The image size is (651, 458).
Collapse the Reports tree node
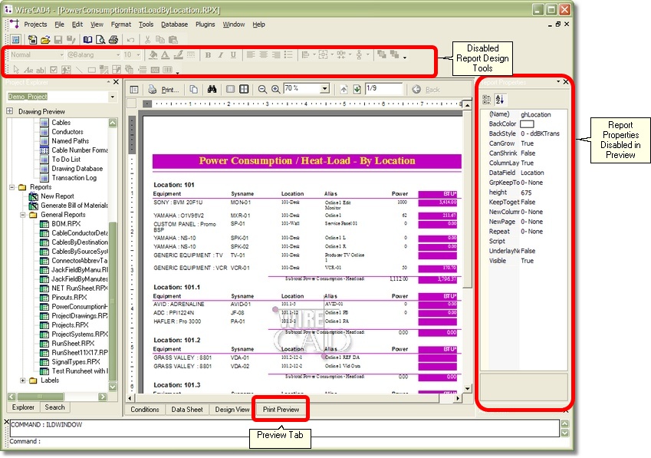[x=12, y=187]
